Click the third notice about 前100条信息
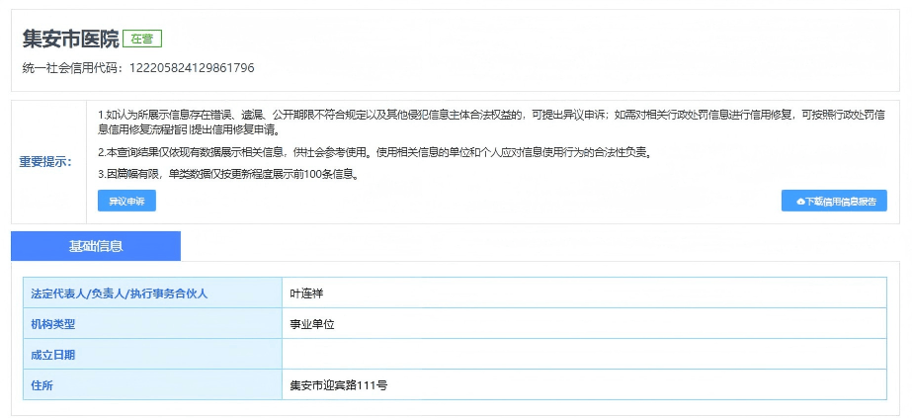The height and width of the screenshot is (418, 912). [x=227, y=175]
